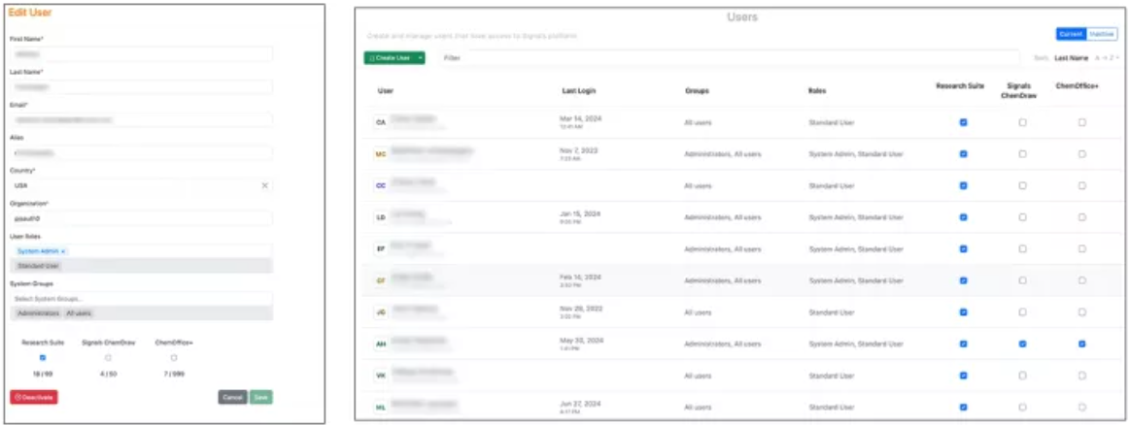
Task: Select the Current users tab
Action: [1071, 34]
